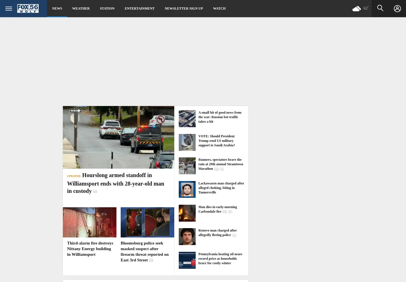
Task: Click the police vehicles standoff photo
Action: pyautogui.click(x=118, y=137)
